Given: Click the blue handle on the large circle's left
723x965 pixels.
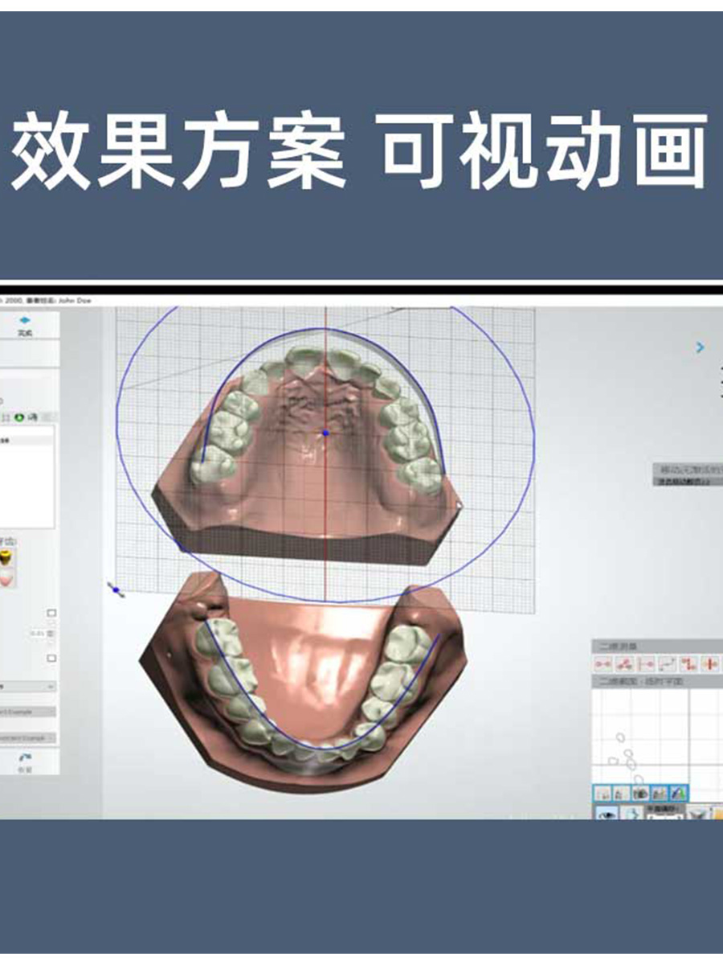Looking at the screenshot, I should [116, 590].
